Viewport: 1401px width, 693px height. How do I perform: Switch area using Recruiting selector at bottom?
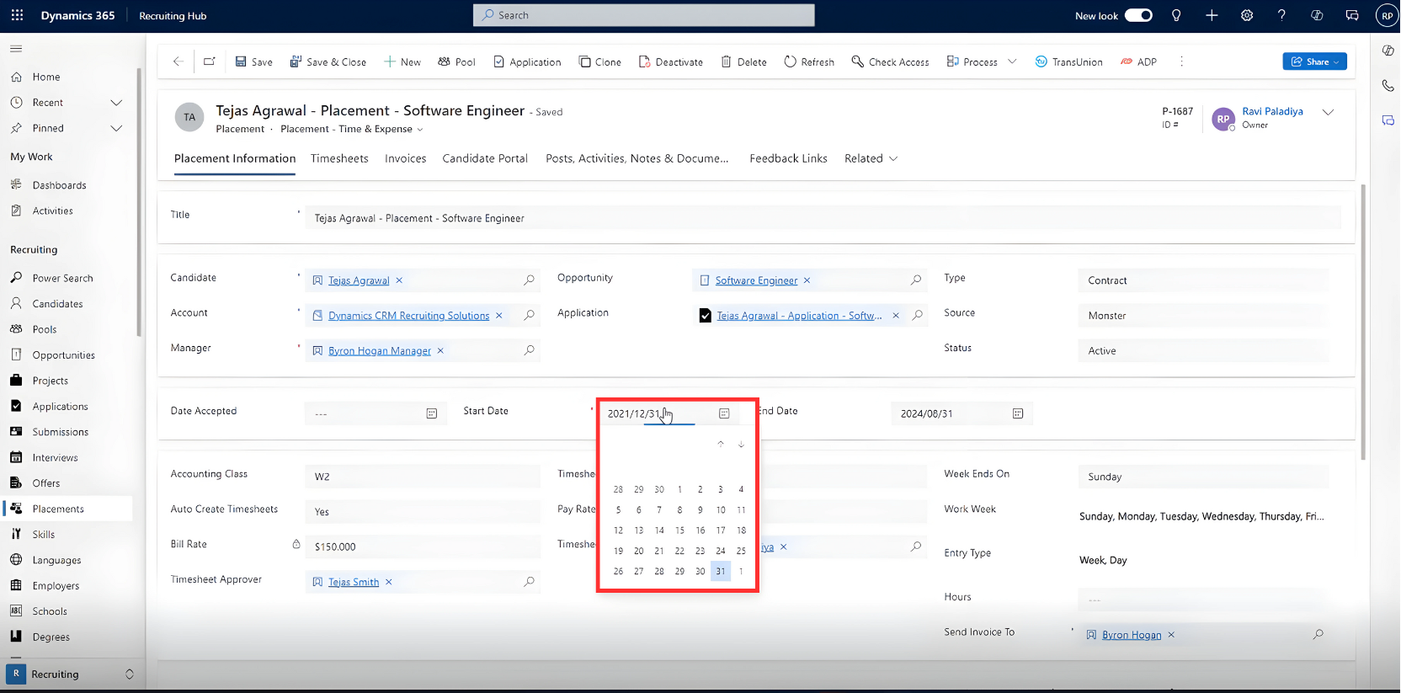tap(71, 674)
